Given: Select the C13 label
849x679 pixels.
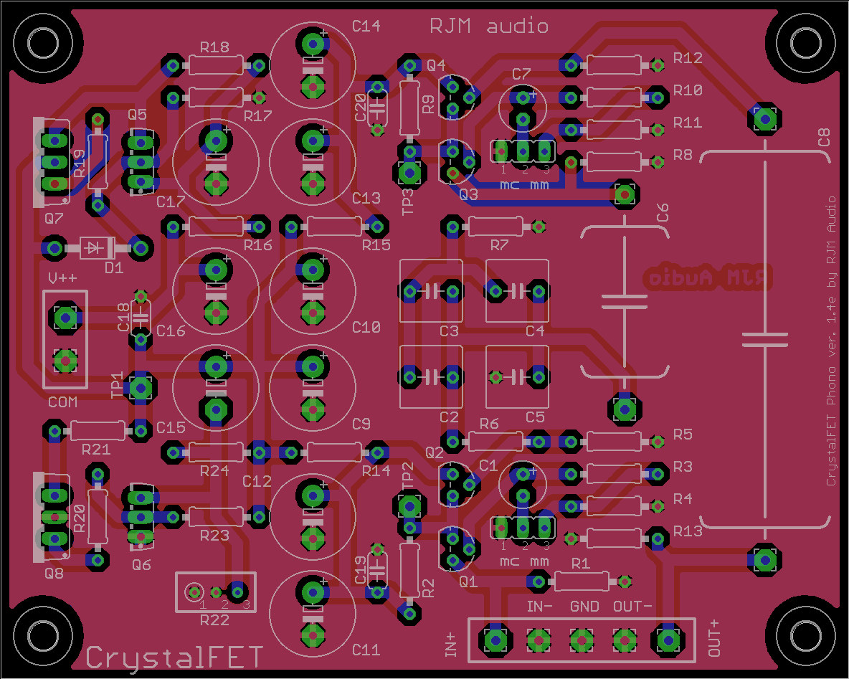Looking at the screenshot, I should point(366,198).
